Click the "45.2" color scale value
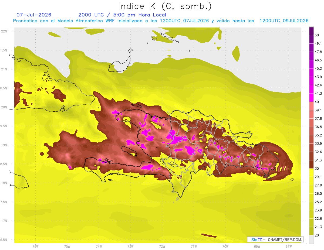 point(318,69)
